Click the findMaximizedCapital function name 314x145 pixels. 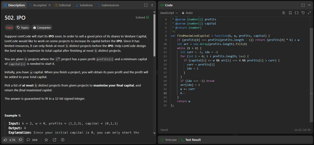pyautogui.click(x=194, y=35)
